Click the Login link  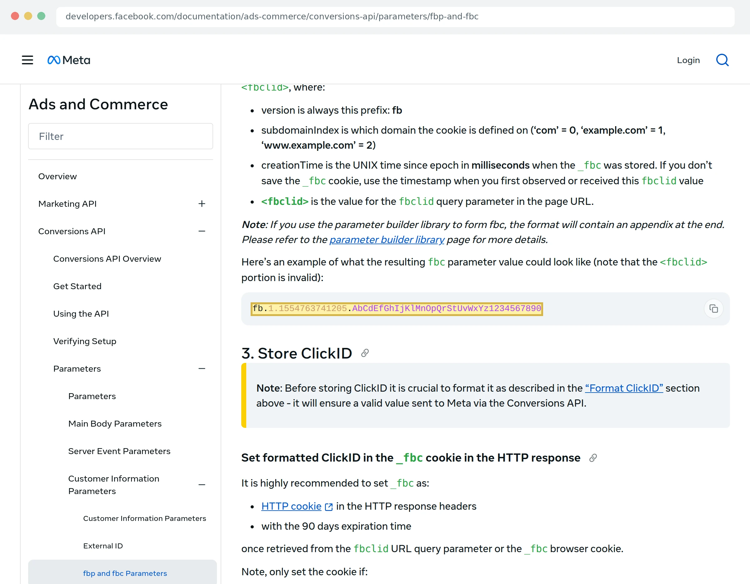coord(688,60)
